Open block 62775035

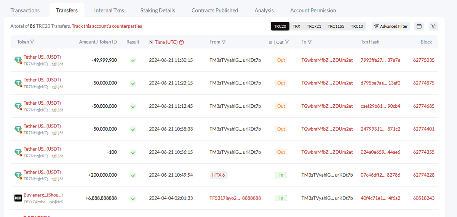click(x=424, y=60)
